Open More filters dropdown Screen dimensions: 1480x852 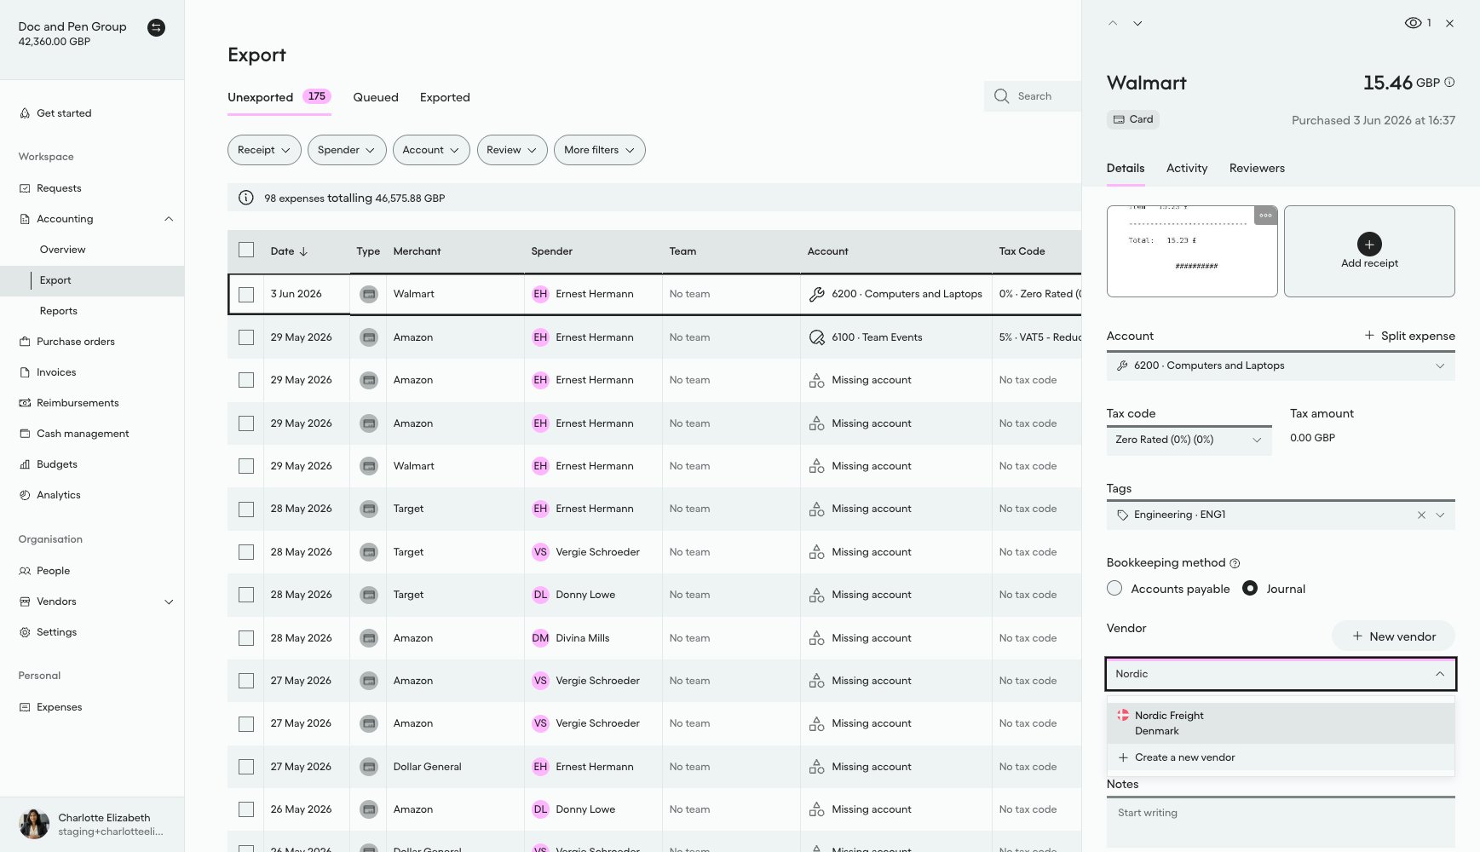coord(600,150)
